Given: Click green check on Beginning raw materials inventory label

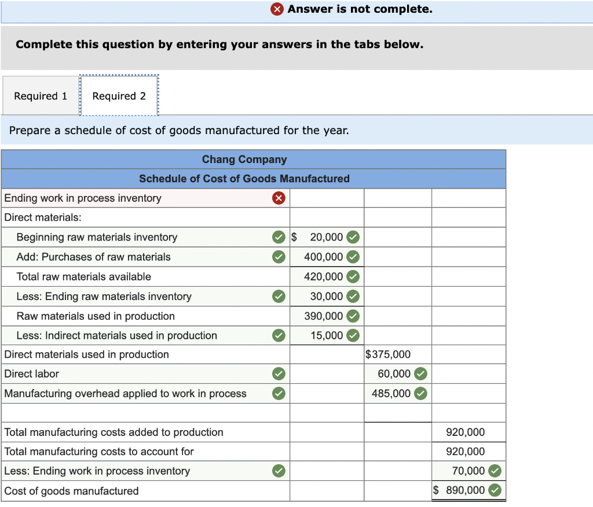Looking at the screenshot, I should [279, 237].
